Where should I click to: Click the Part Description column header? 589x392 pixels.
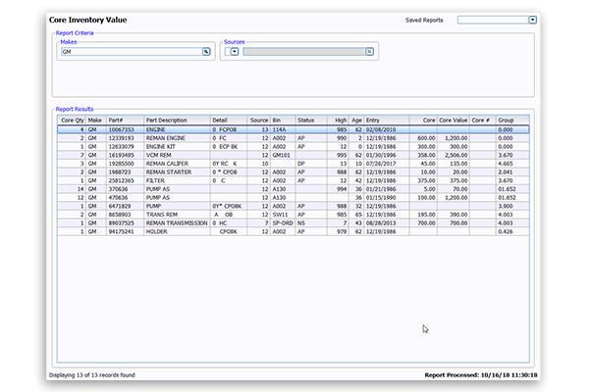pyautogui.click(x=176, y=120)
